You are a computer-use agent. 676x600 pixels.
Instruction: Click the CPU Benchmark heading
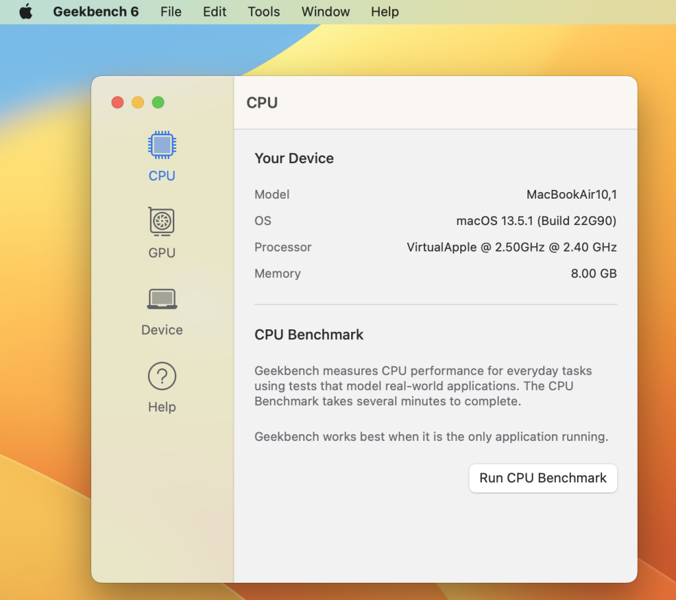click(309, 335)
